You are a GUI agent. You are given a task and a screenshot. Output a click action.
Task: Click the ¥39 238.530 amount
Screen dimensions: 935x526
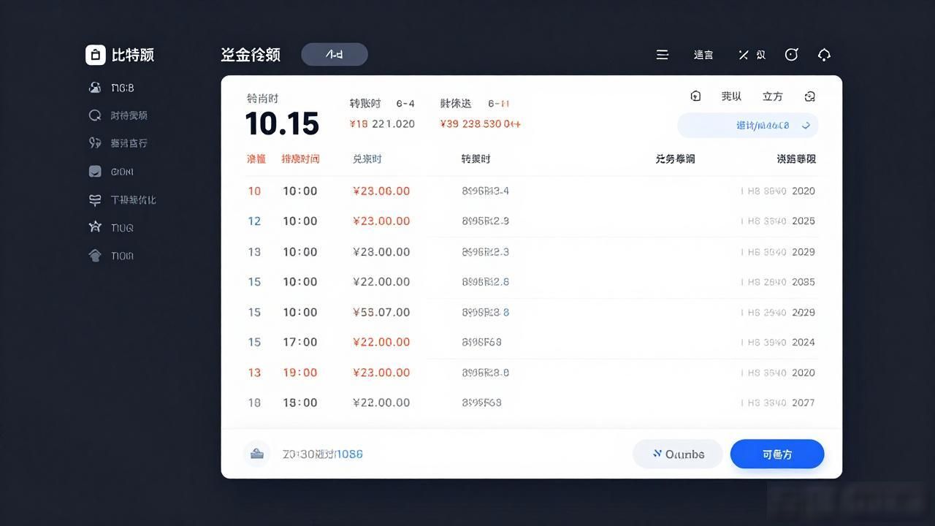pyautogui.click(x=480, y=123)
